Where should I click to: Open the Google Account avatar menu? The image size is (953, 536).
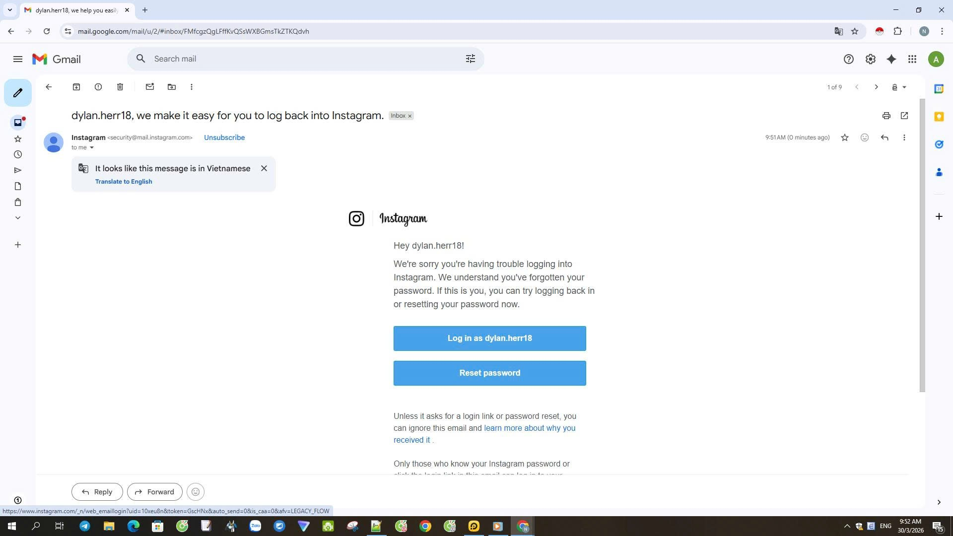tap(936, 60)
